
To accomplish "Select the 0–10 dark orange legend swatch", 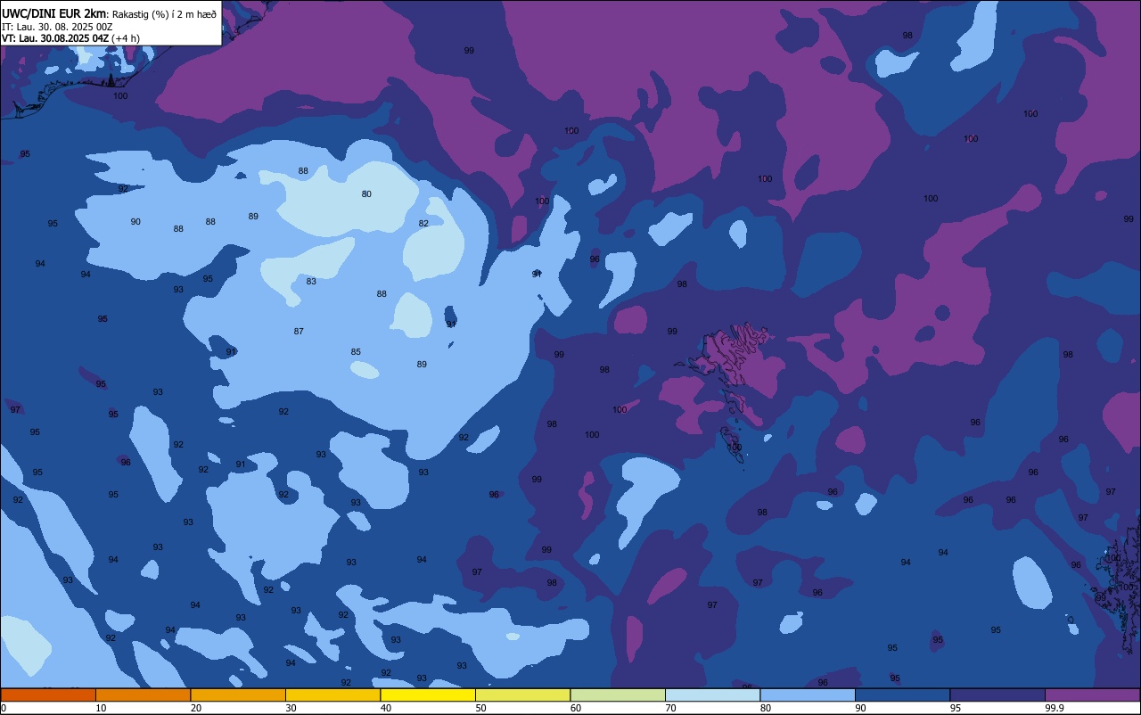I will point(48,694).
